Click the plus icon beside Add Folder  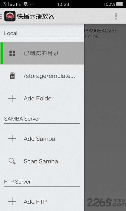click(12, 98)
